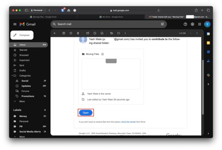Screen dimensions: 222x150
Task: Mark the email as unread
Action: 88,33
